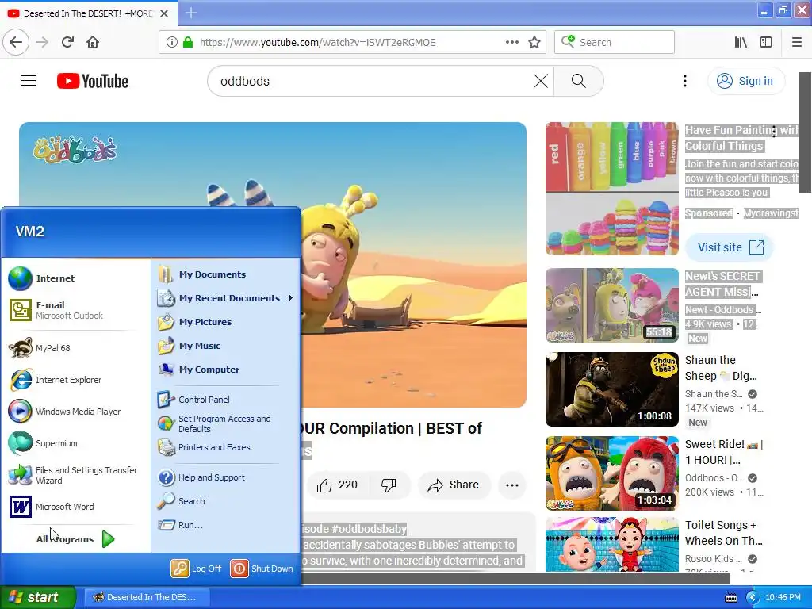Clear the YouTube search query

[541, 81]
